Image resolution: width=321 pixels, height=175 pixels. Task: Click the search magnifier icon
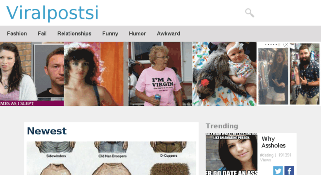(250, 13)
